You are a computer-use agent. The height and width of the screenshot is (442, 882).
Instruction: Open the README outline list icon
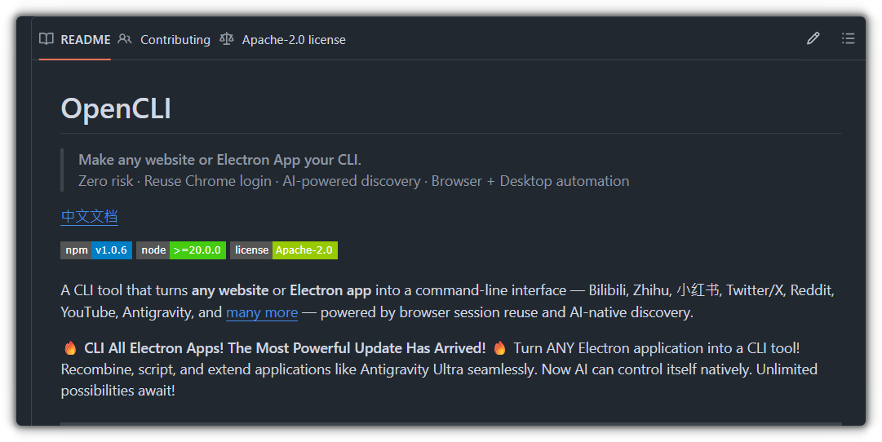point(849,38)
